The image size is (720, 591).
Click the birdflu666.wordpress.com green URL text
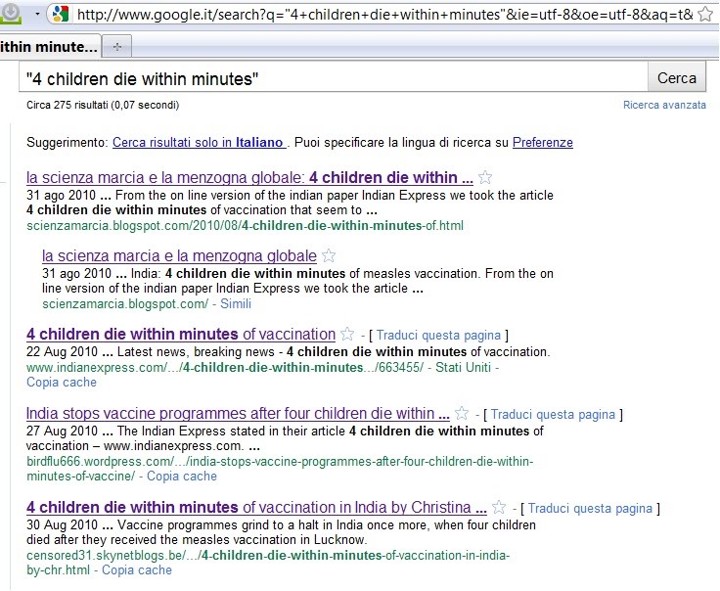[x=280, y=469]
